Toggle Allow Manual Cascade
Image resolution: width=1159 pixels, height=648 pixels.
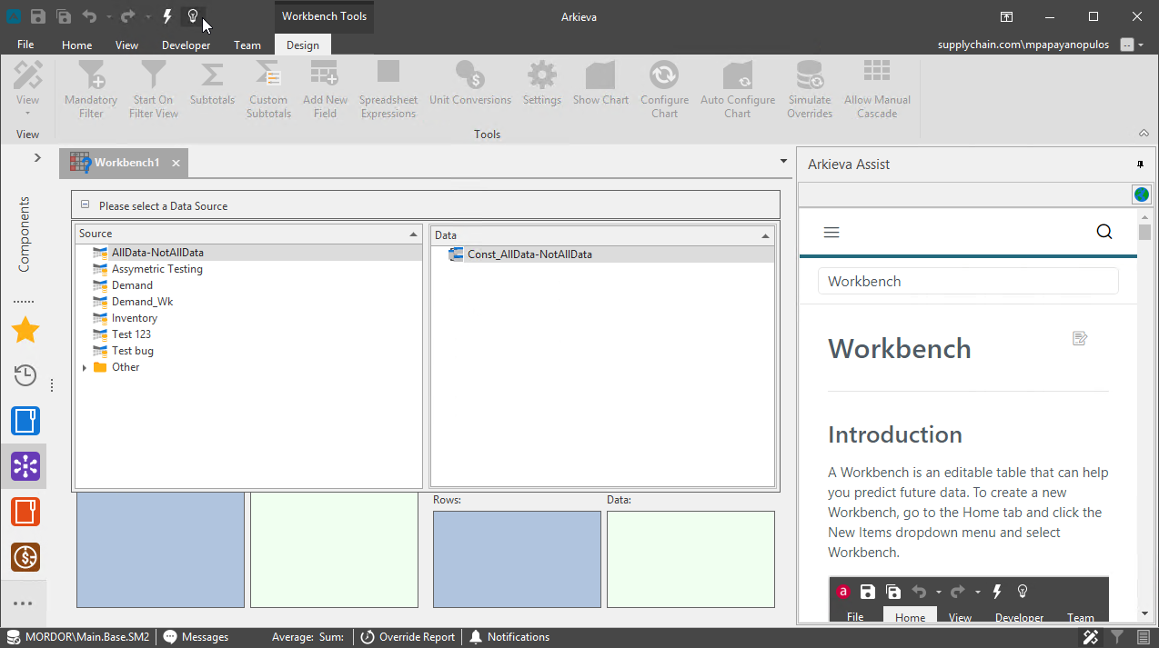pyautogui.click(x=877, y=89)
